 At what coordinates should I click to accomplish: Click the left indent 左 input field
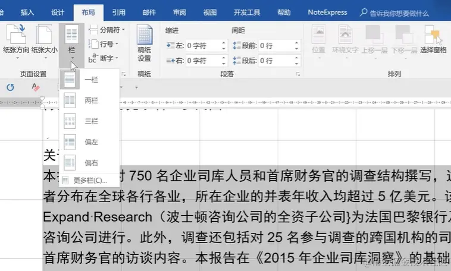click(x=203, y=46)
